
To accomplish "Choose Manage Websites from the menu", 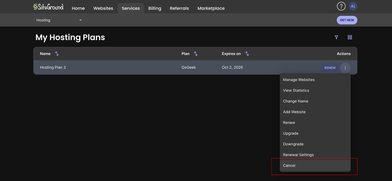I will pos(315,80).
